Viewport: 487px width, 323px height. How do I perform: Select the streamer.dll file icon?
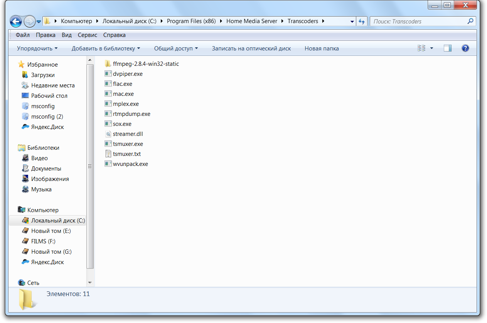click(108, 134)
